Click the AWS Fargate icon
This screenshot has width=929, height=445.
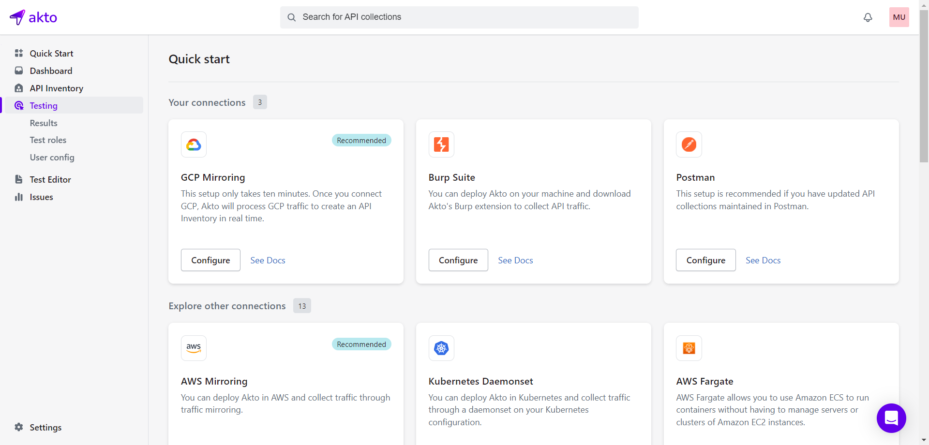pyautogui.click(x=689, y=348)
